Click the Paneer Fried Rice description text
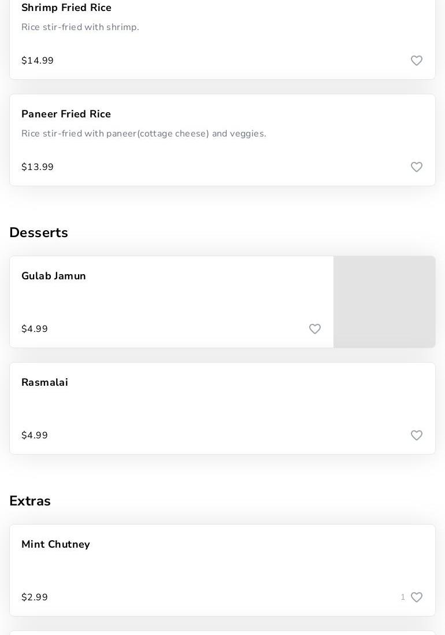 click(144, 134)
